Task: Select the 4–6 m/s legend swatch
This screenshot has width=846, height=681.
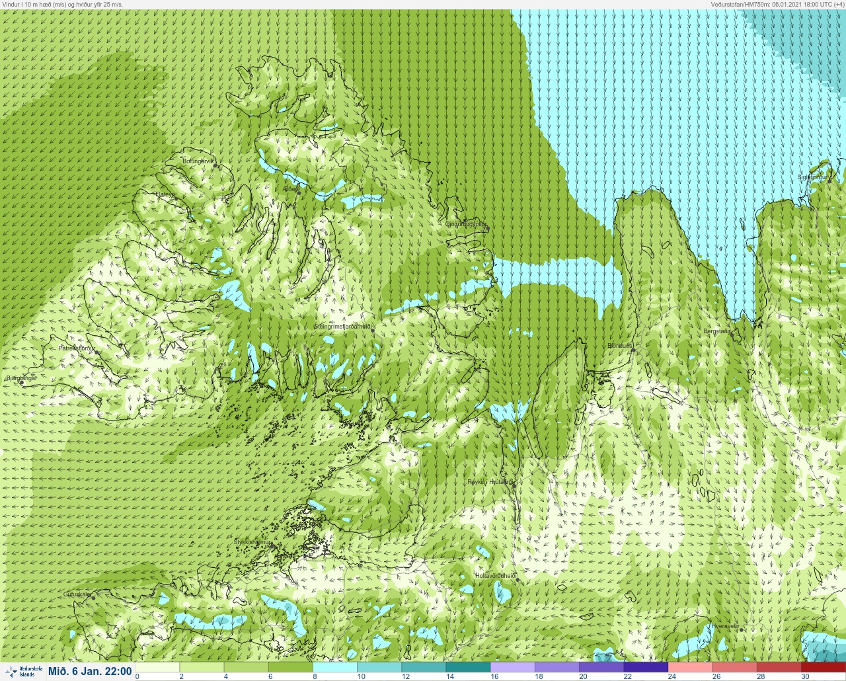Action: [246, 667]
